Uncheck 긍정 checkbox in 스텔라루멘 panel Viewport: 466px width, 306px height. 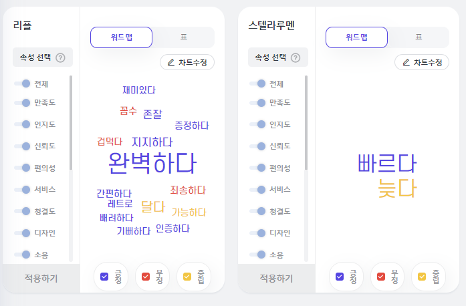click(340, 277)
